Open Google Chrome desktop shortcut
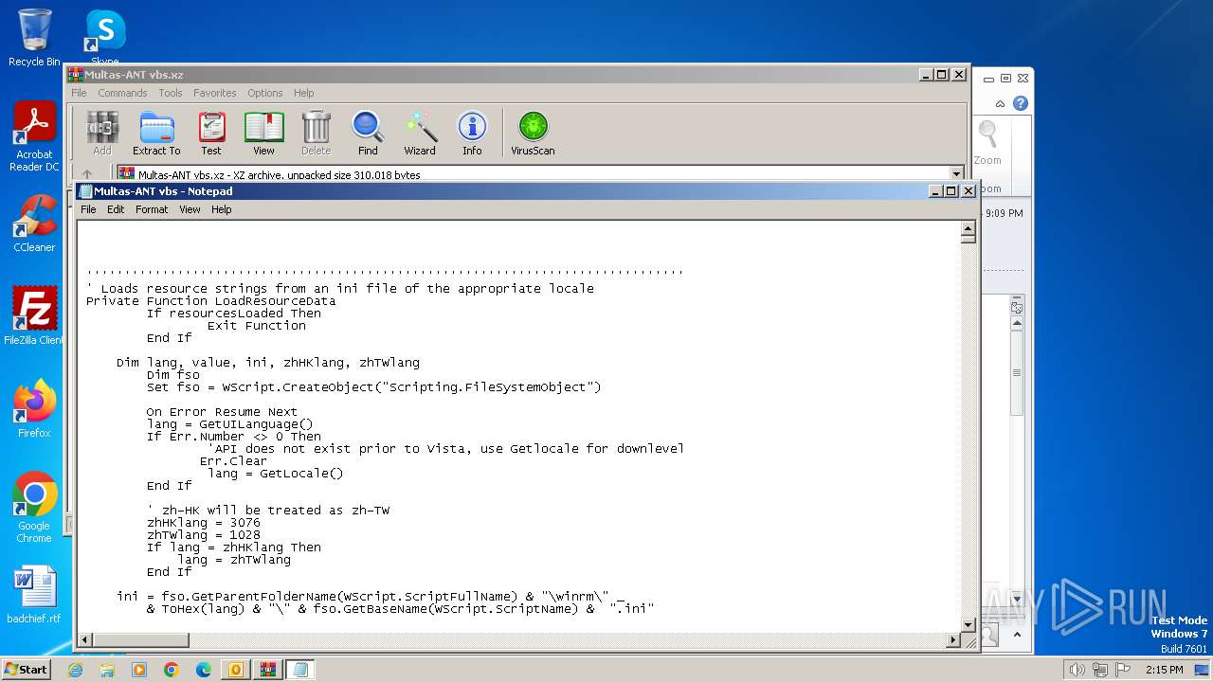 point(34,508)
